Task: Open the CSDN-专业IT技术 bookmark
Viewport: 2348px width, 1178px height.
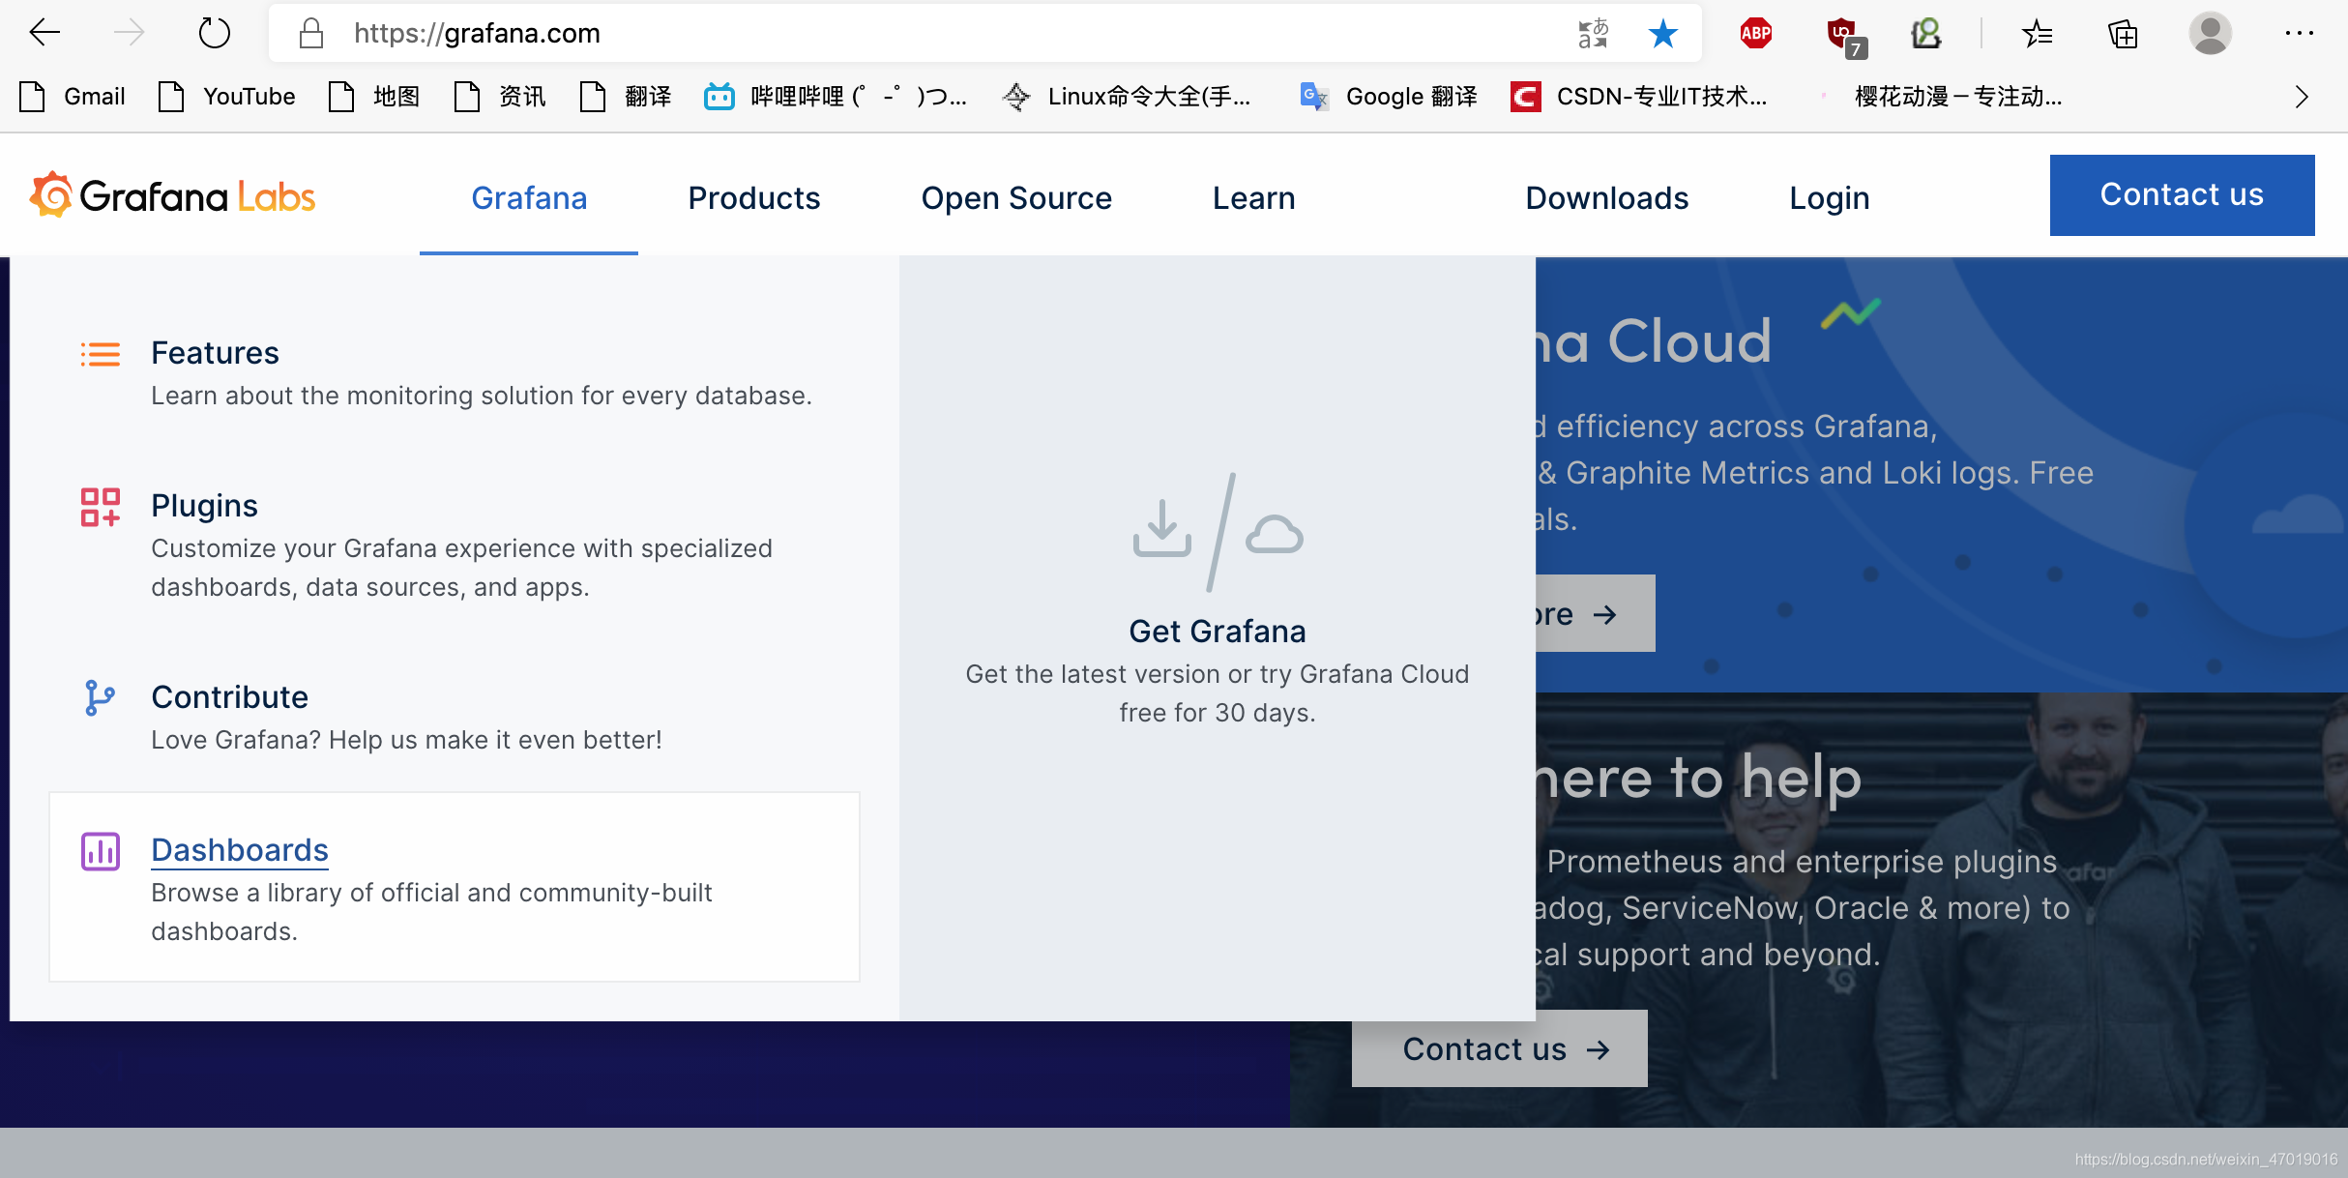Action: click(x=1639, y=97)
